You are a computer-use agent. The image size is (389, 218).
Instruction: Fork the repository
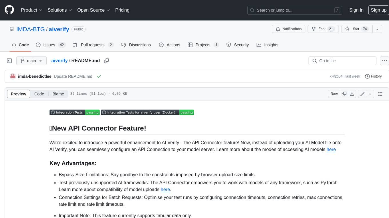[x=323, y=29]
